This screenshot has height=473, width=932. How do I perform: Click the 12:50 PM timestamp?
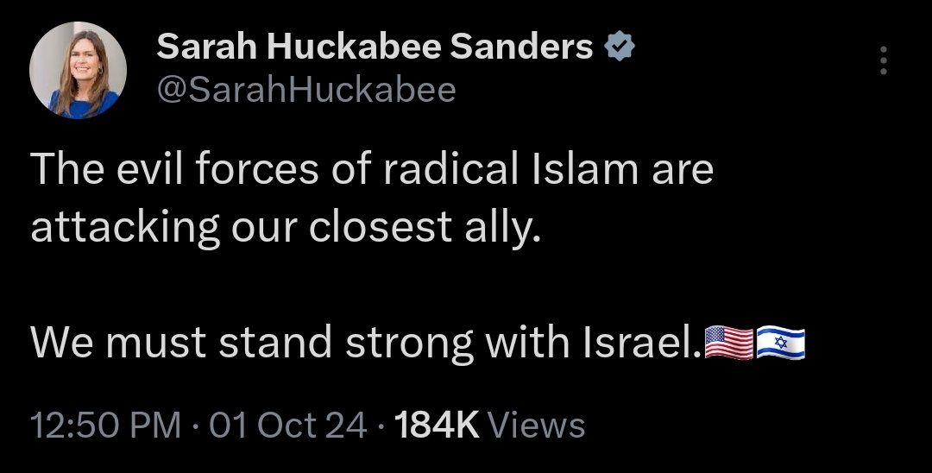105,425
